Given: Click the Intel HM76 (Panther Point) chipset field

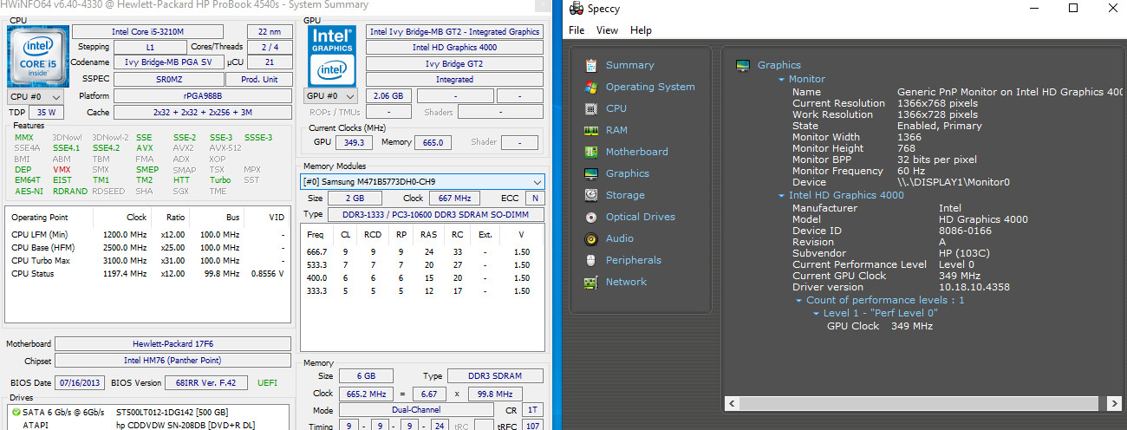Looking at the screenshot, I should pyautogui.click(x=173, y=361).
